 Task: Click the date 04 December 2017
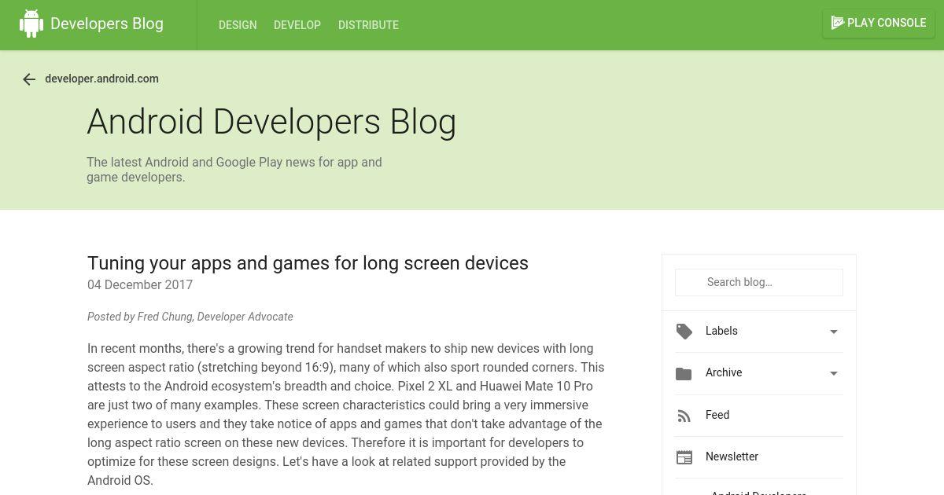click(x=140, y=284)
